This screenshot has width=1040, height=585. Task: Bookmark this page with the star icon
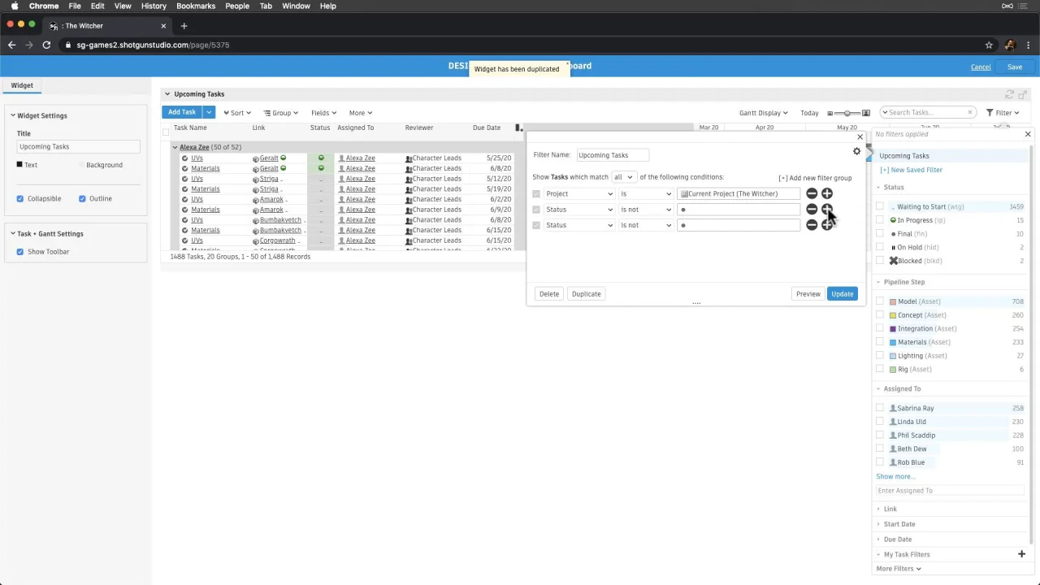pos(989,45)
